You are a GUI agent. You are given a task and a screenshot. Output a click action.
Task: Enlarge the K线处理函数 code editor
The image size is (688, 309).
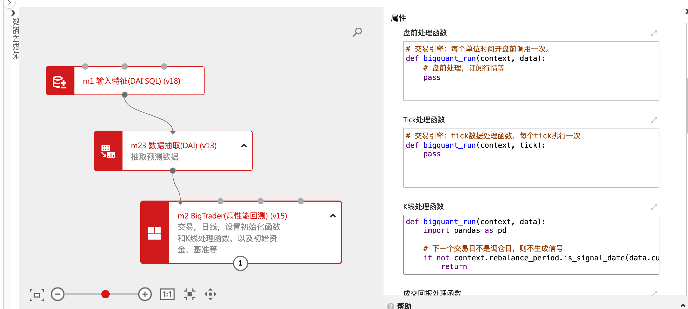pos(653,207)
